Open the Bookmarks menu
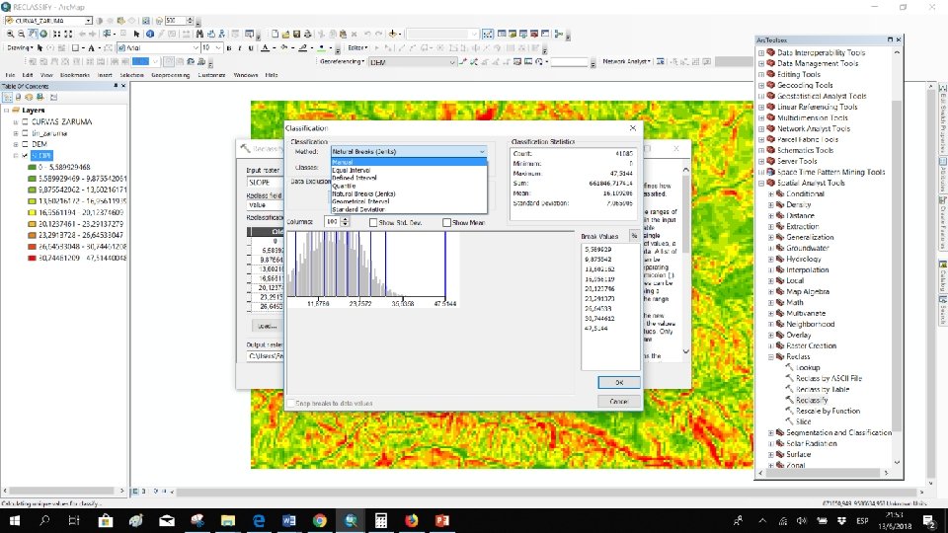948x533 pixels. click(75, 75)
